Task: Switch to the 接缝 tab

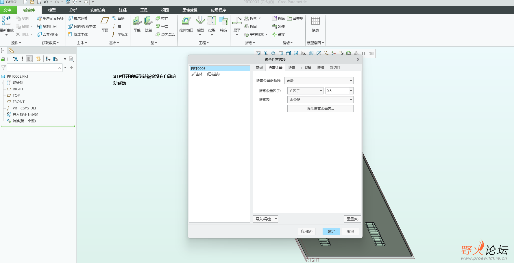Action: tap(320, 68)
